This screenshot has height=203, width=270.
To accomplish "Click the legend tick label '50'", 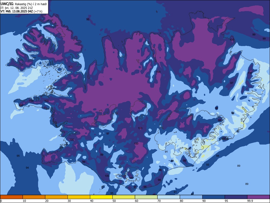I will coord(114,201).
